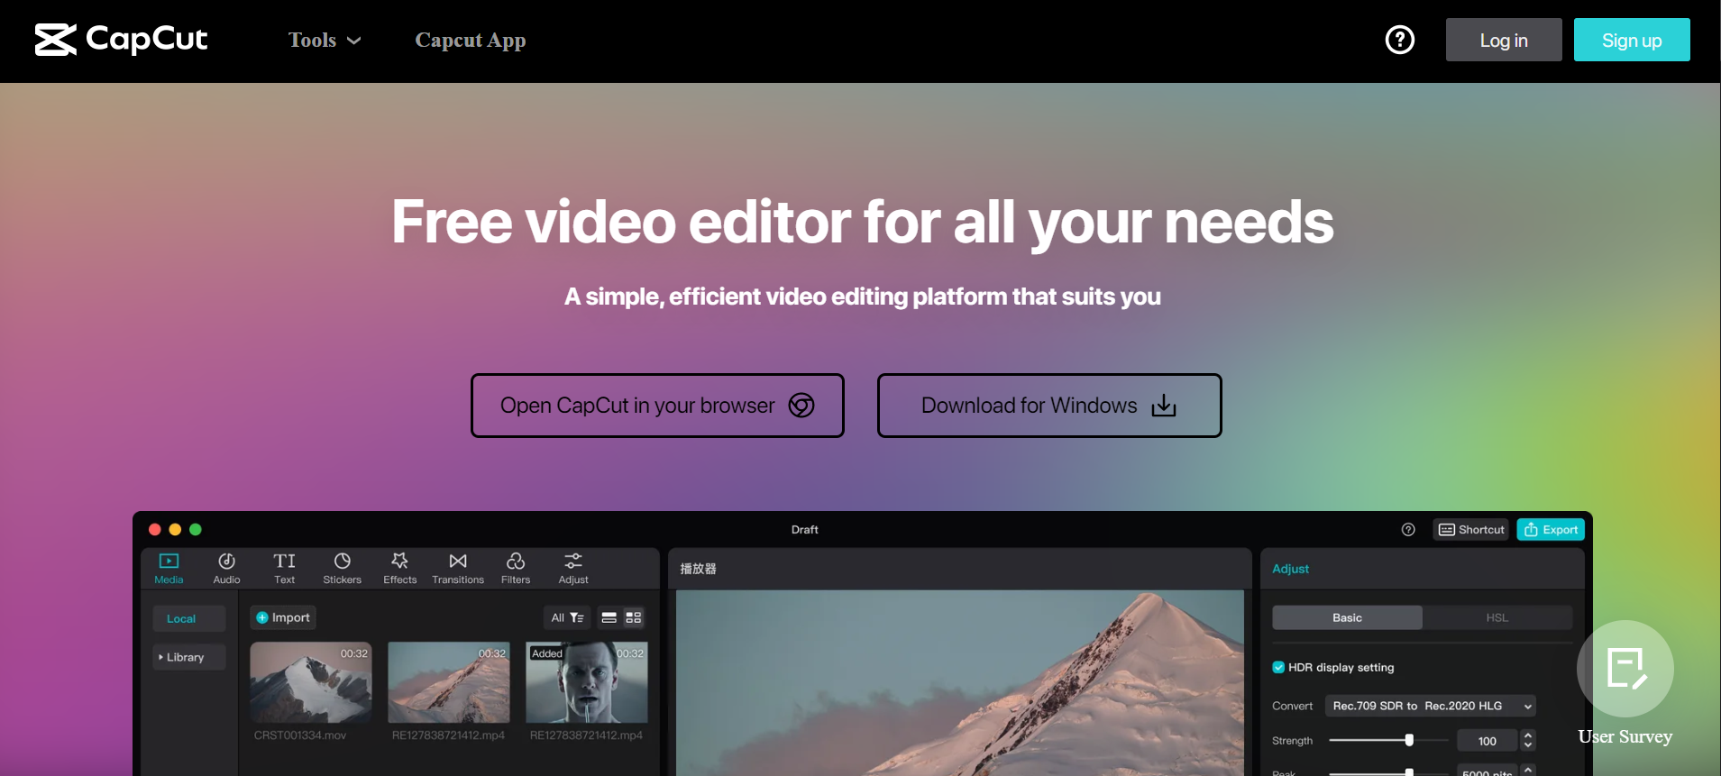This screenshot has height=776, width=1721.
Task: Click the Import media button
Action: coord(283,617)
